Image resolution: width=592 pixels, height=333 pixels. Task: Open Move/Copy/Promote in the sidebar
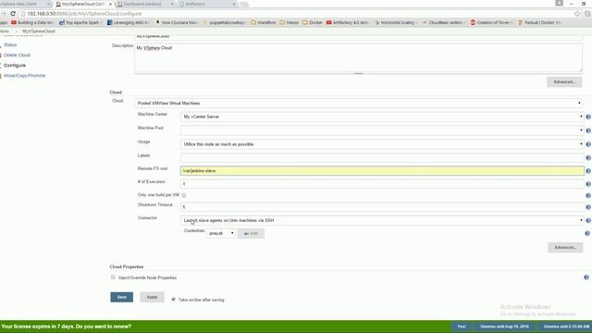click(25, 76)
